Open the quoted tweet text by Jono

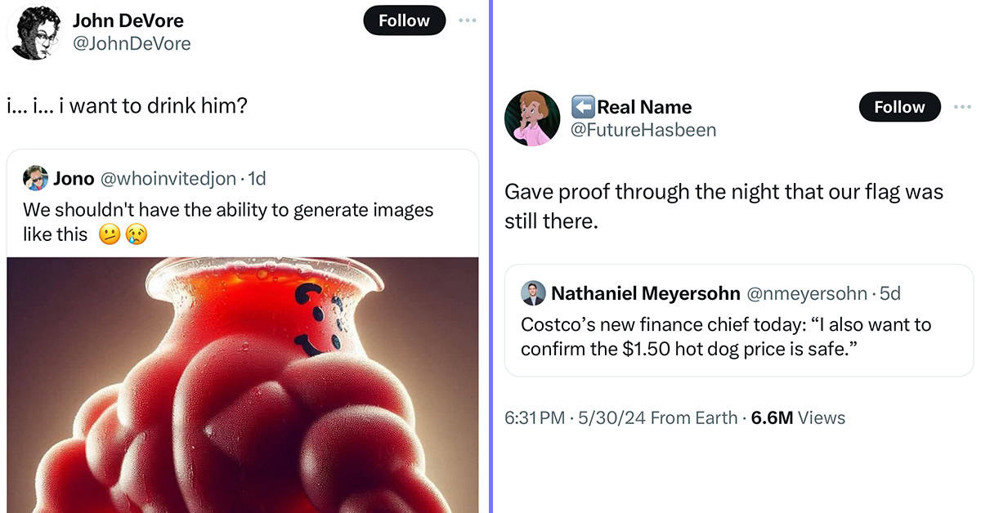coord(228,221)
